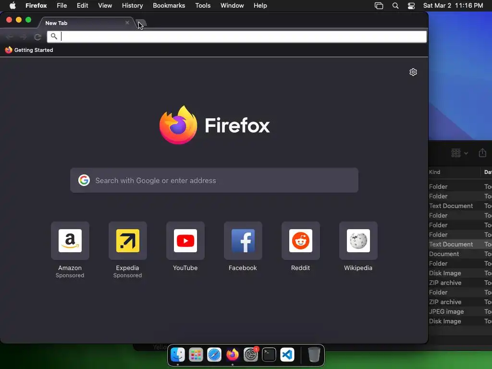Open the Help menu
The height and width of the screenshot is (369, 492).
(260, 6)
